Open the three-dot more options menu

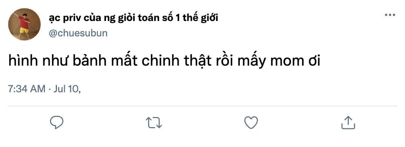pyautogui.click(x=390, y=15)
